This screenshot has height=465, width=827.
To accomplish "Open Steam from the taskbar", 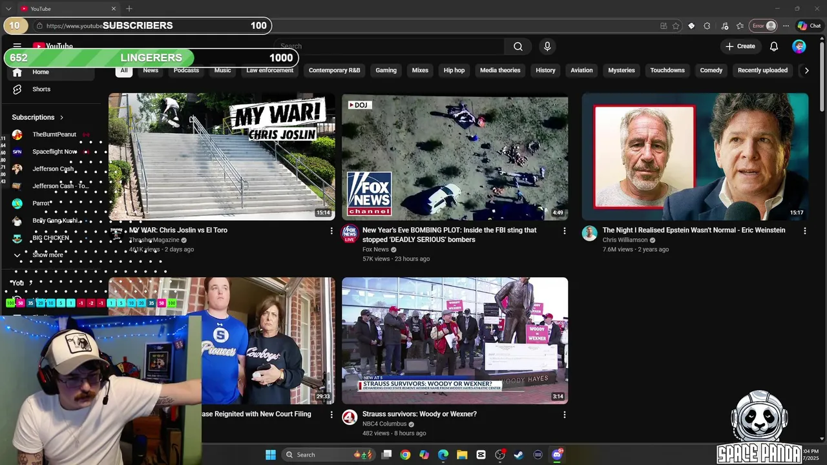I will click(x=518, y=455).
